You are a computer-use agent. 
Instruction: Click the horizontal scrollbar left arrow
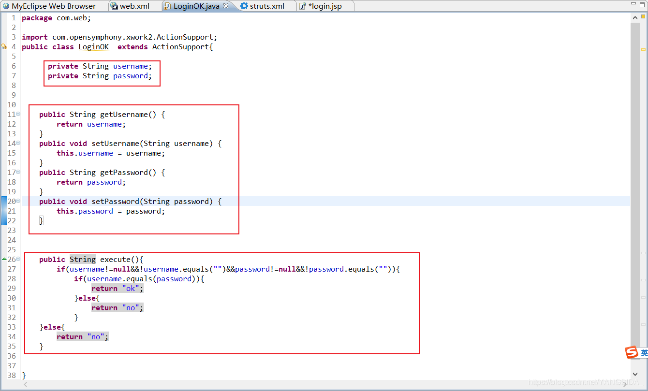(26, 384)
